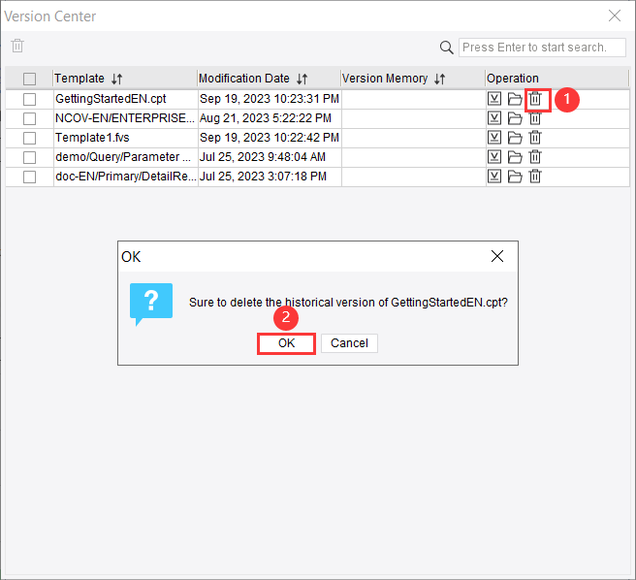Check the Template1.fvs row checkbox
Image resolution: width=636 pixels, height=580 pixels.
29,138
